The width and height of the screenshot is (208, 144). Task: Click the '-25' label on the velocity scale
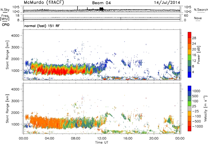pyautogui.click(x=196, y=111)
